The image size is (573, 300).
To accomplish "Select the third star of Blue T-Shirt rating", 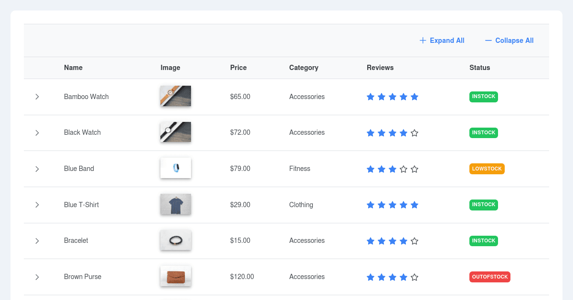I will click(x=393, y=205).
